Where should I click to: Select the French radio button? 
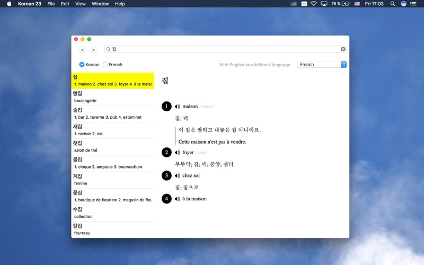105,65
